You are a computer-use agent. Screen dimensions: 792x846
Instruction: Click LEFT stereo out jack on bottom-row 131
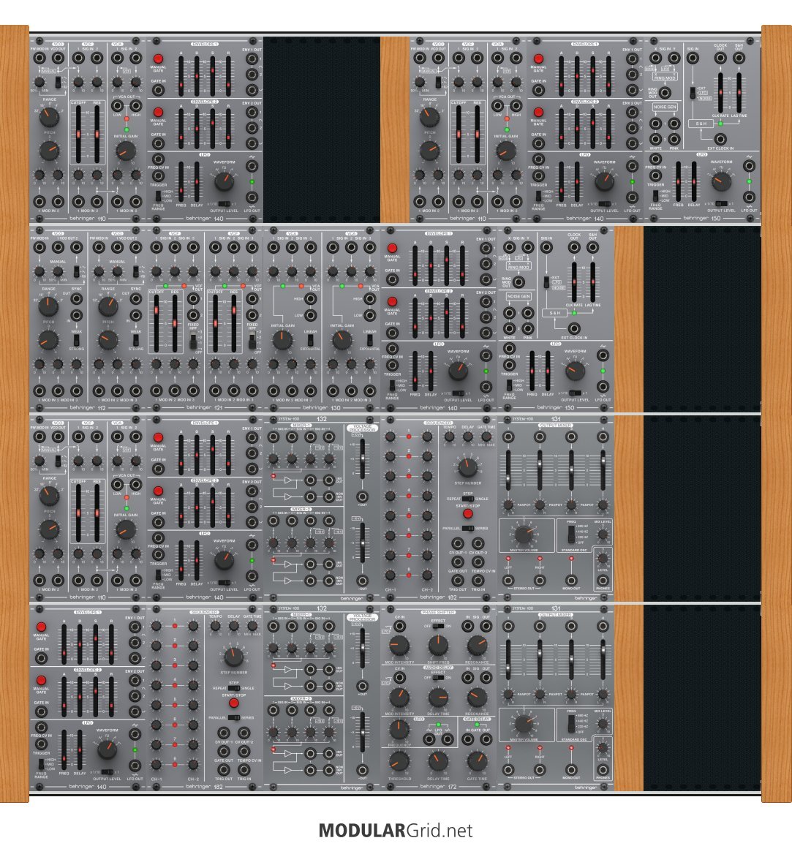pos(508,770)
